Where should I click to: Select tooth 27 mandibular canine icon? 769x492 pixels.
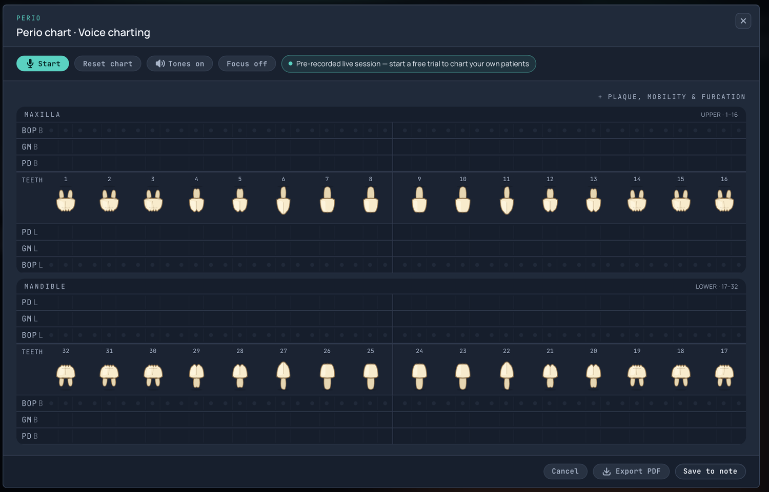point(284,376)
